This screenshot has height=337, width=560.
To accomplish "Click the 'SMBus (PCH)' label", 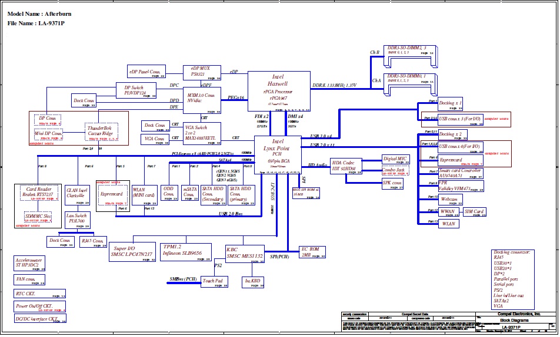I will click(183, 279).
